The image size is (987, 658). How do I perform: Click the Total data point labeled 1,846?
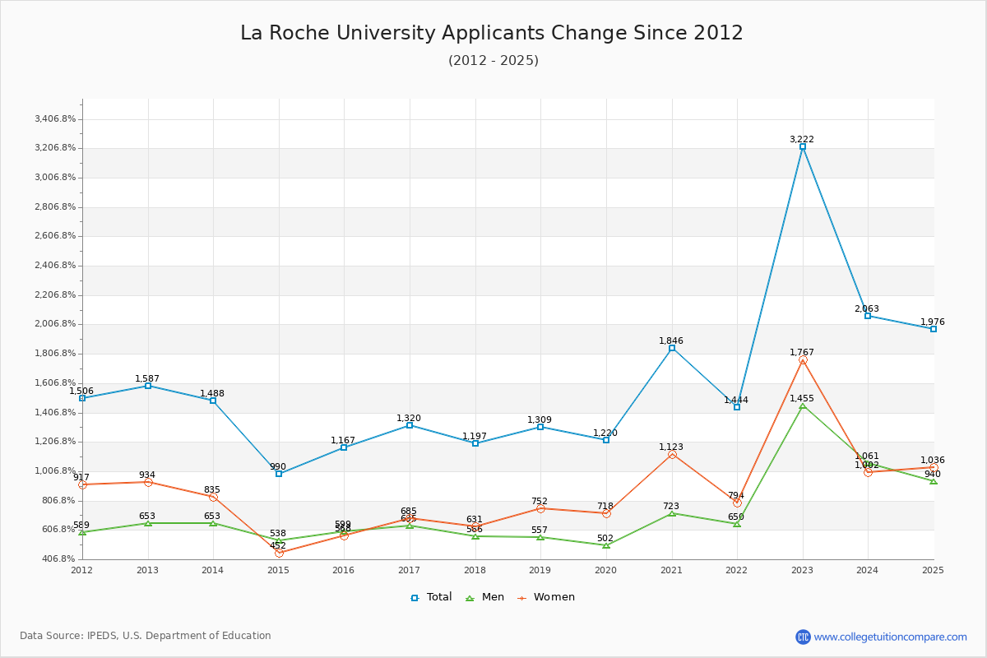pyautogui.click(x=672, y=348)
